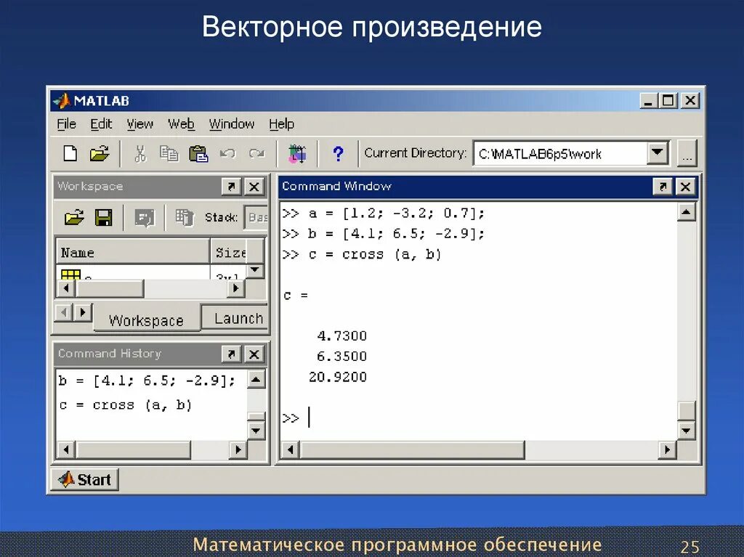Close the Command History panel
The image size is (744, 557).
pyautogui.click(x=254, y=354)
